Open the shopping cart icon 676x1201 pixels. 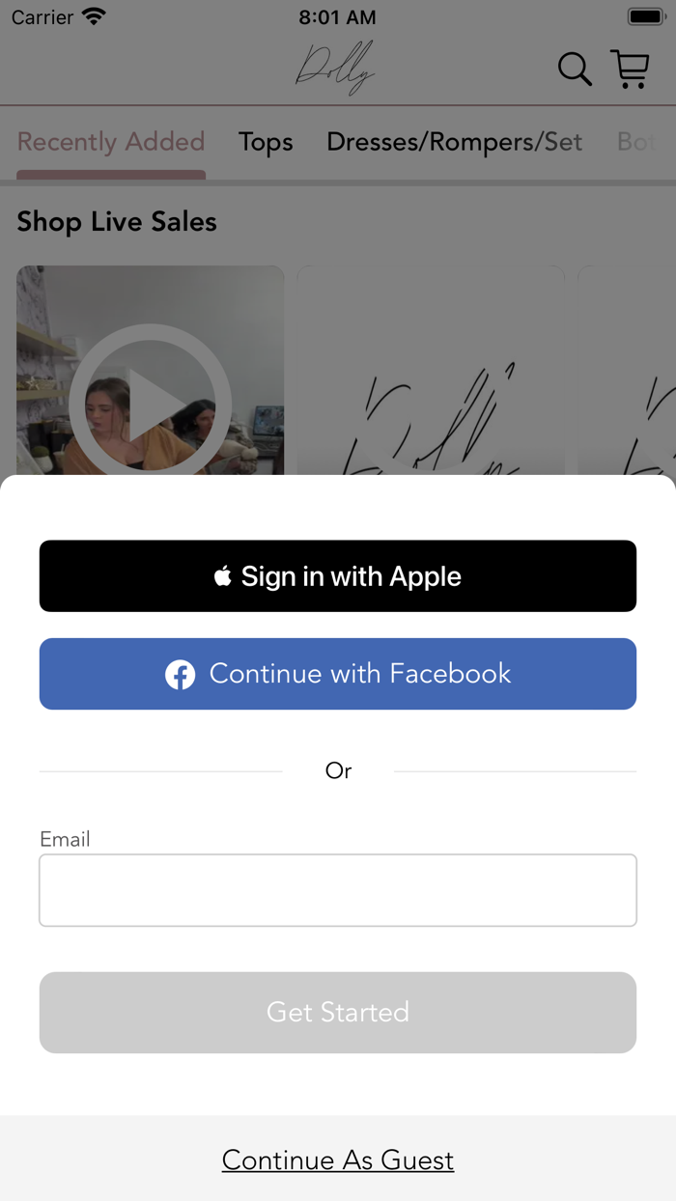(631, 70)
